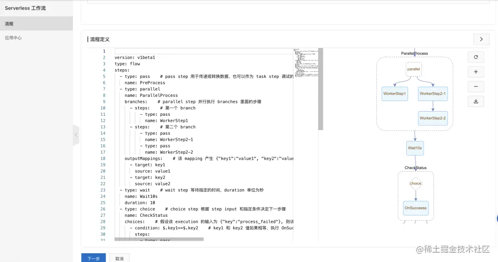Click the 'name: WorkerStep1' code line

(166, 121)
